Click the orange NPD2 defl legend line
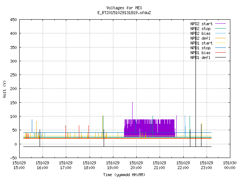Viewport: 237px width, 178px height. pos(220,38)
